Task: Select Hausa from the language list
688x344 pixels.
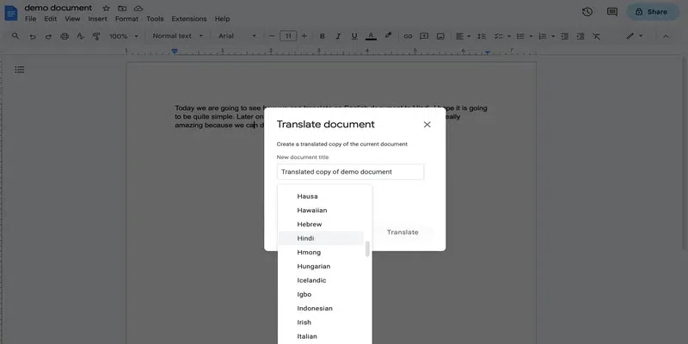Action: 321,196
